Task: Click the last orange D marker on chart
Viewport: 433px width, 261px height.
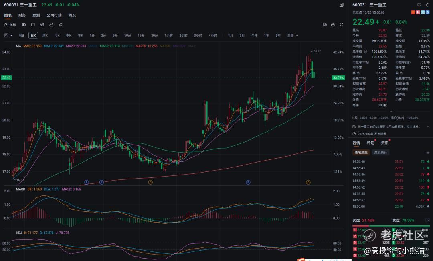Action: point(308,182)
